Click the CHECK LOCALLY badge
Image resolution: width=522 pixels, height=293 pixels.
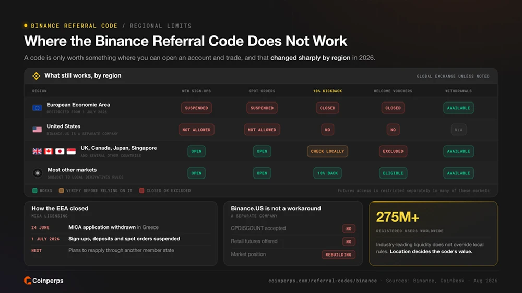[328, 151]
